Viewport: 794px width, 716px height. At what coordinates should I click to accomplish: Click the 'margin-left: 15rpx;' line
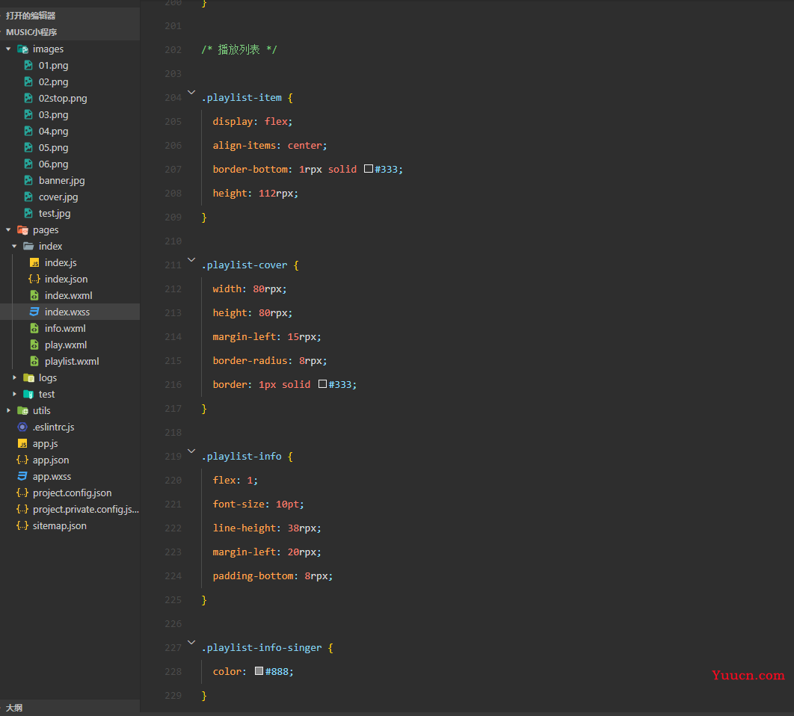point(267,337)
